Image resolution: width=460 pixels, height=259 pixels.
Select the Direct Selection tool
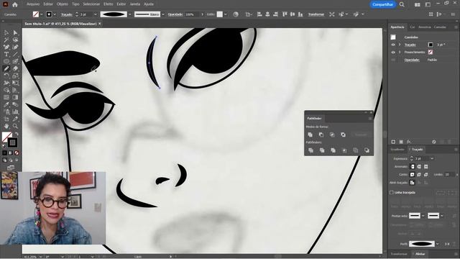[x=15, y=33]
